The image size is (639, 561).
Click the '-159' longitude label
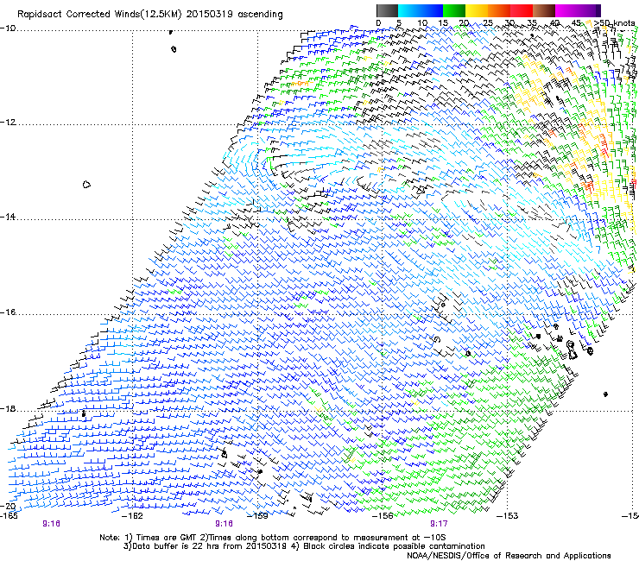(x=257, y=516)
